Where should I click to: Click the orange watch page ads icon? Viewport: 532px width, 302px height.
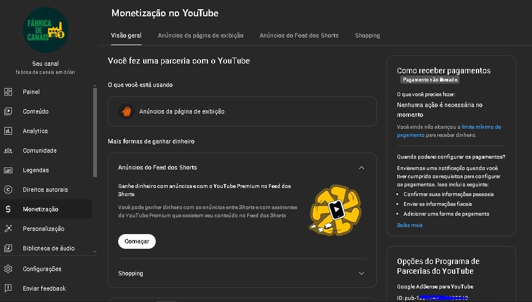(x=126, y=111)
